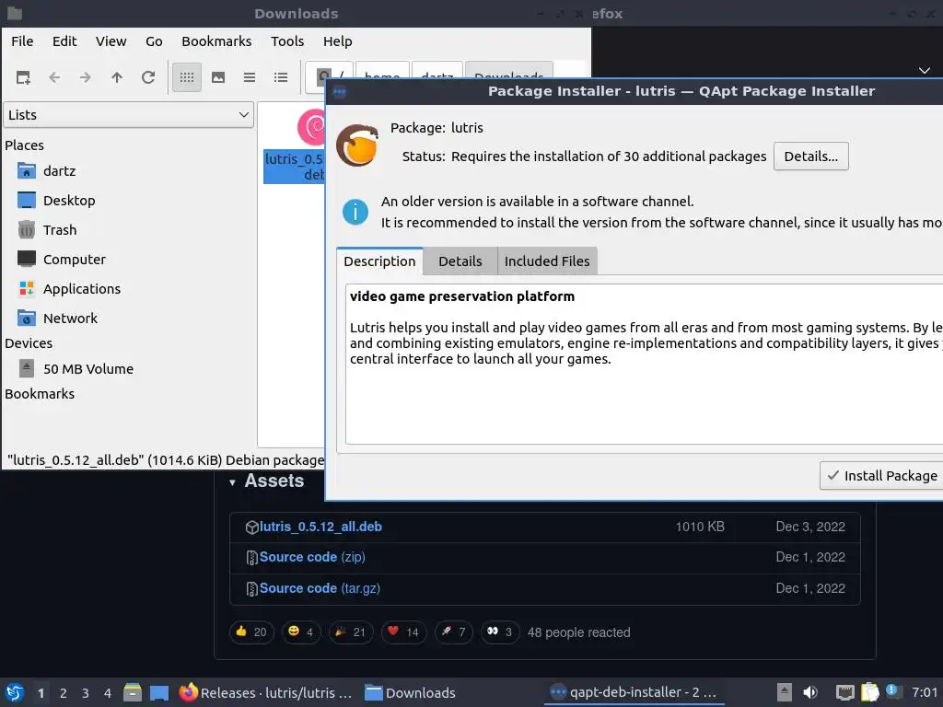Download Source code (zip) link
943x707 pixels.
(312, 557)
